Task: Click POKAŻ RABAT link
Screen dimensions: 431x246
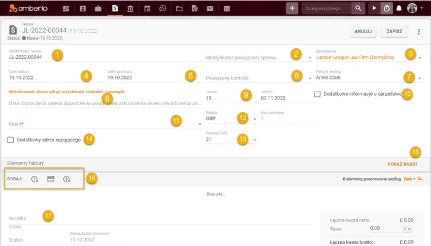Action: [402, 164]
